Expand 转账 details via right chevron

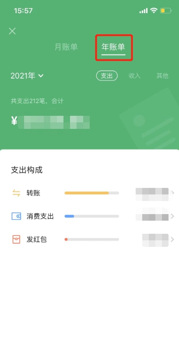coord(172,193)
